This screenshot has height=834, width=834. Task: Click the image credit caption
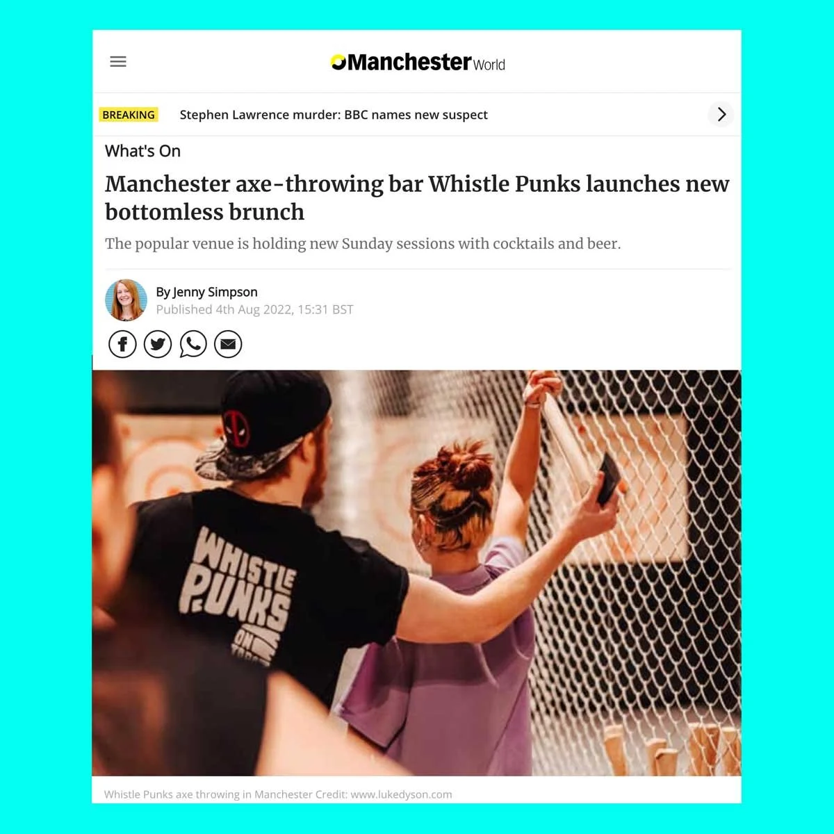tap(278, 794)
